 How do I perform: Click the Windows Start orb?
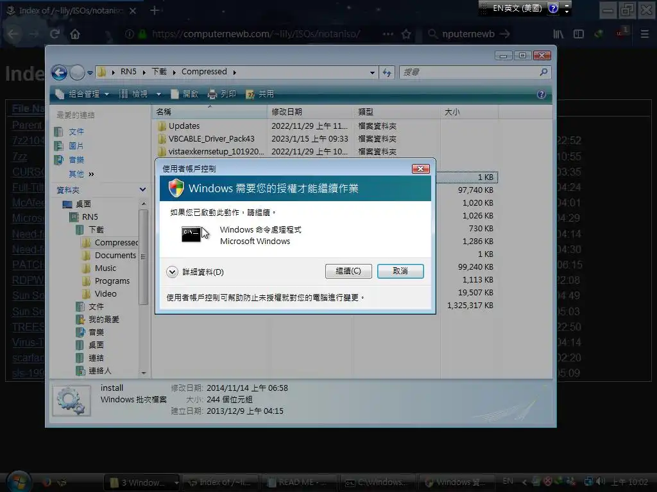click(x=19, y=481)
